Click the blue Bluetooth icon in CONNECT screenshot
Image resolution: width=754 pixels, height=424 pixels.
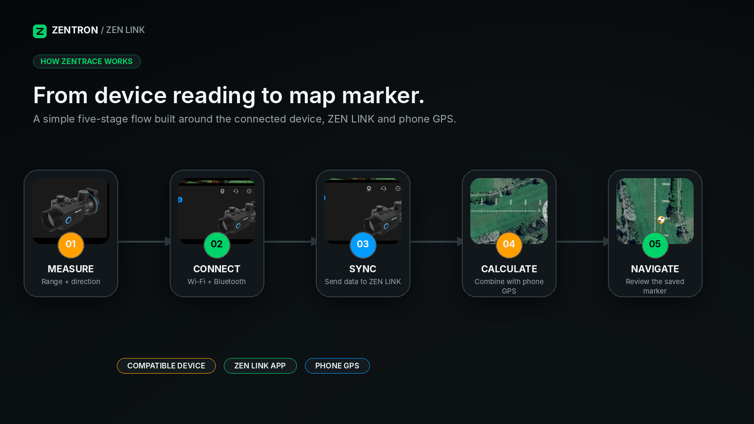coord(180,200)
